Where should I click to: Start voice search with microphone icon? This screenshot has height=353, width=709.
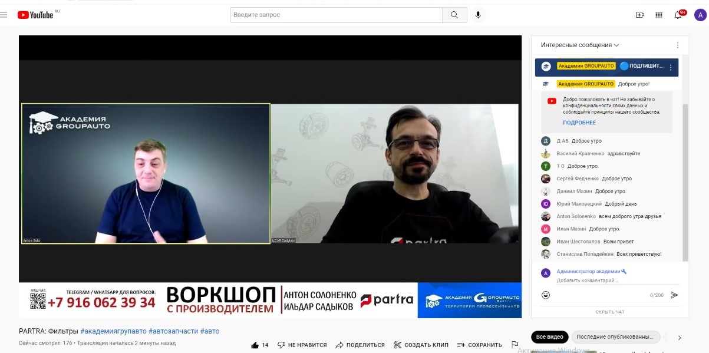coord(478,15)
